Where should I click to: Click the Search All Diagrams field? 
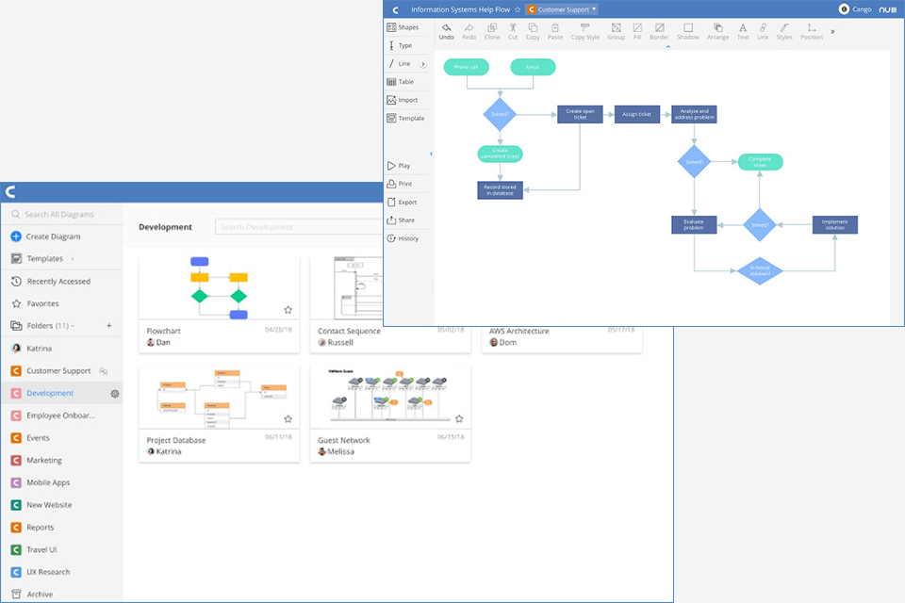[62, 214]
